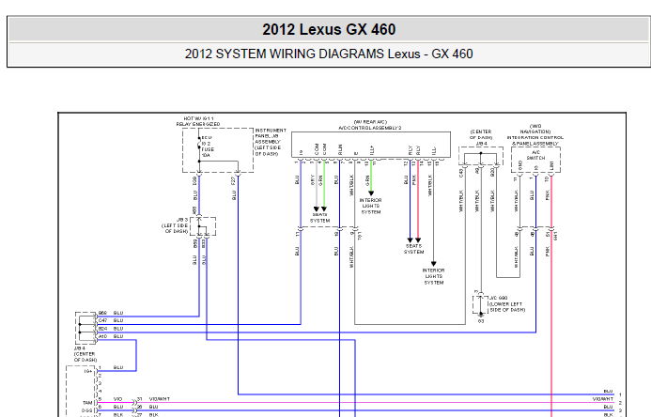
Task: Click the "J/C 990 (LOWER LEFT SIDE OF DASH)" label
Action: point(507,303)
